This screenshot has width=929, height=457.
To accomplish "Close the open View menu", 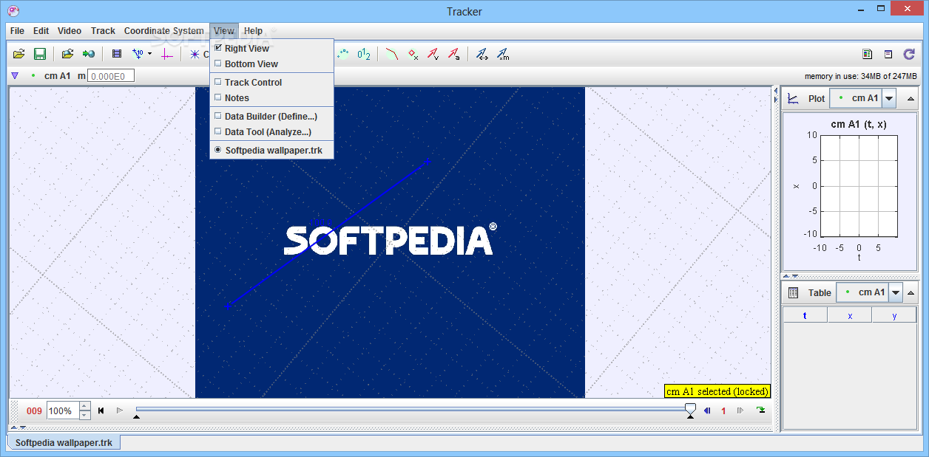I will [x=224, y=31].
